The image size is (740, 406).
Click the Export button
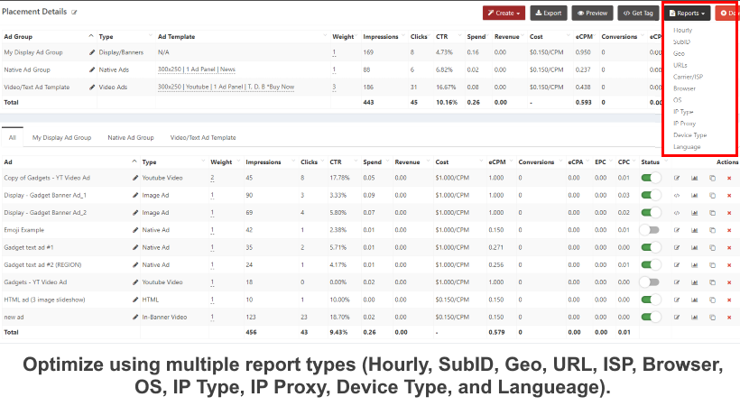(x=549, y=14)
